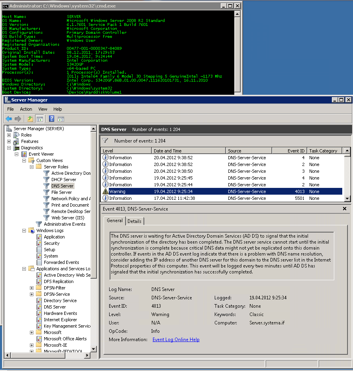Click the DHCP Server filter icon

click(47, 180)
